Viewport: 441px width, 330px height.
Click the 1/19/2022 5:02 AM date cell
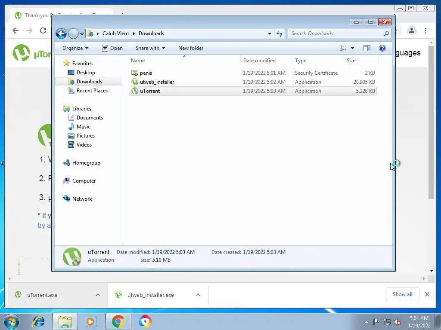tap(264, 82)
